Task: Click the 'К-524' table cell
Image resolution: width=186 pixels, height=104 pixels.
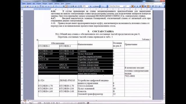Action: coord(49,80)
